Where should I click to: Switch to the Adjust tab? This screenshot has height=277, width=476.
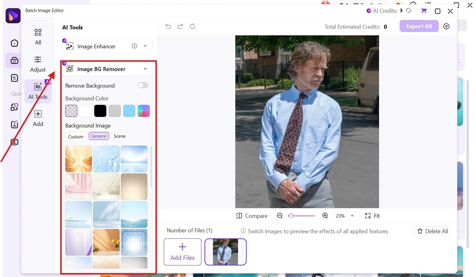(x=38, y=64)
